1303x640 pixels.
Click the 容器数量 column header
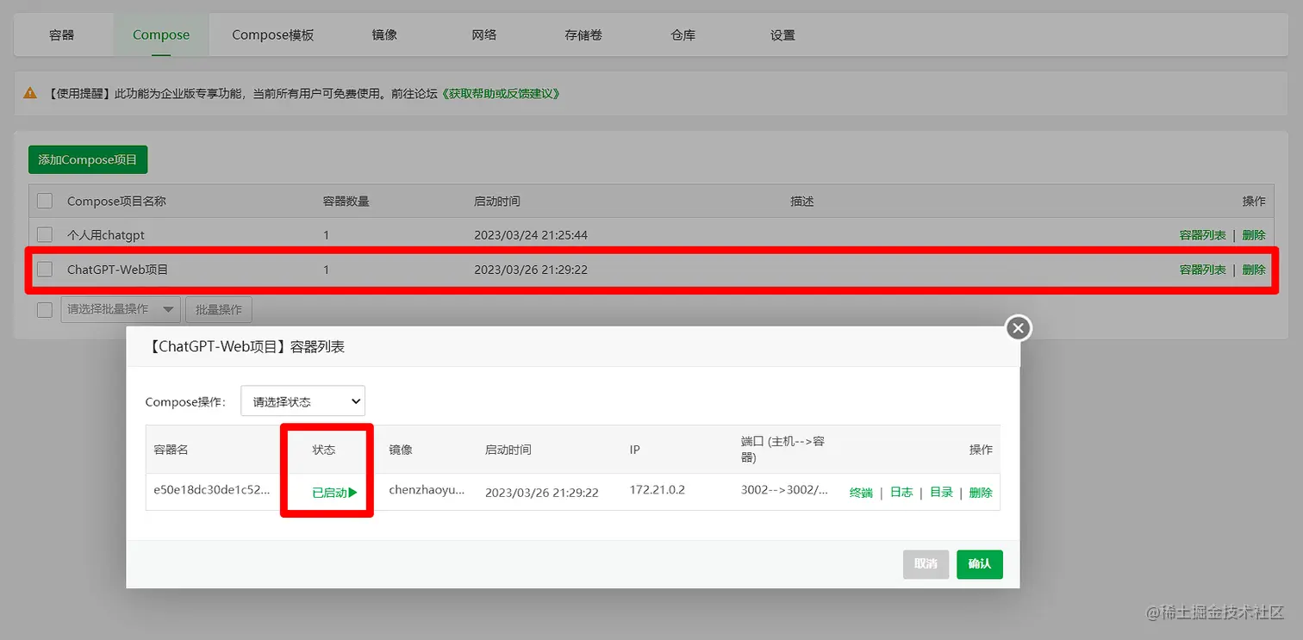coord(346,201)
